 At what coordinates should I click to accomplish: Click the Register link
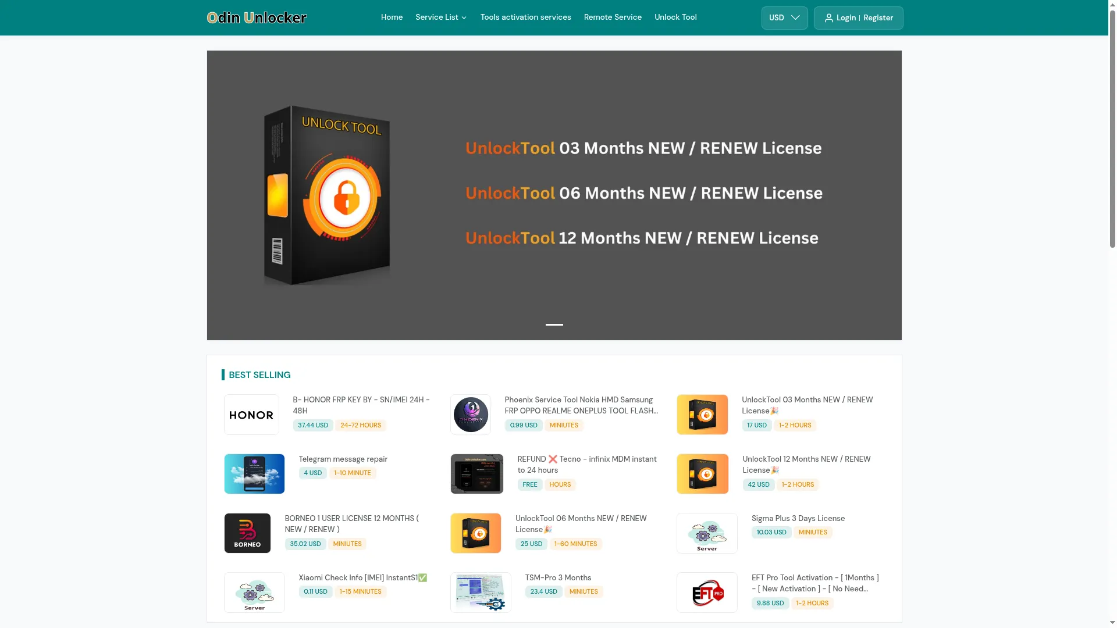tap(878, 18)
